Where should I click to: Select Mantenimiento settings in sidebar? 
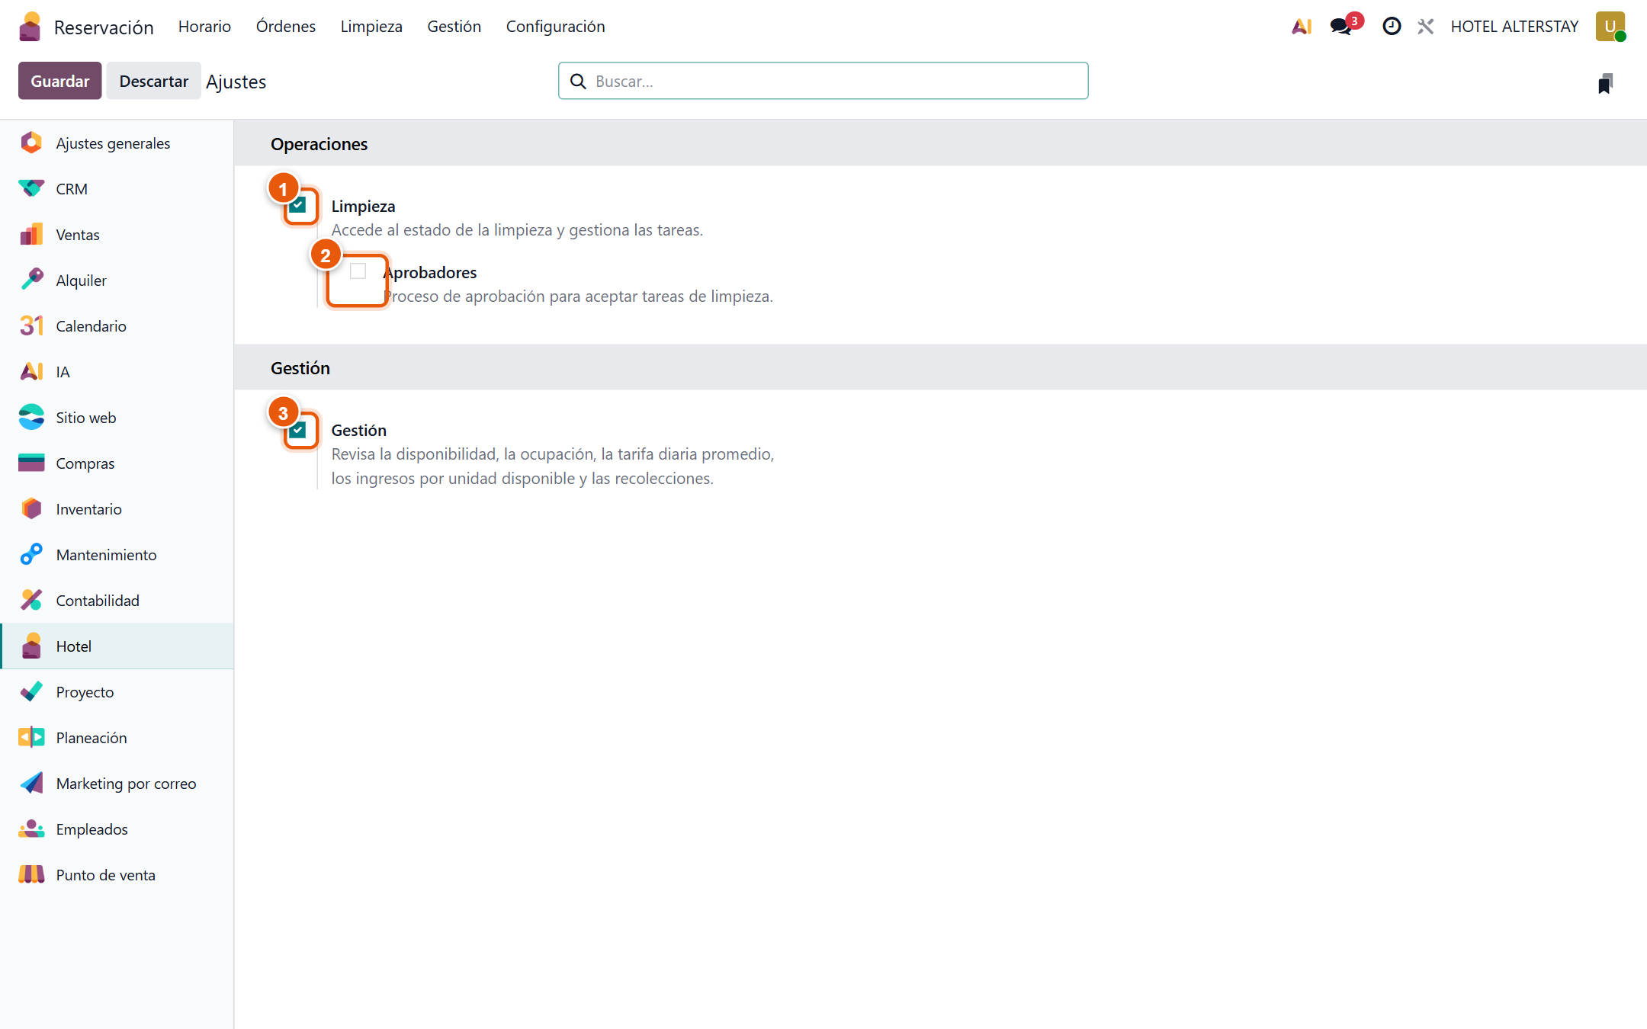point(117,555)
